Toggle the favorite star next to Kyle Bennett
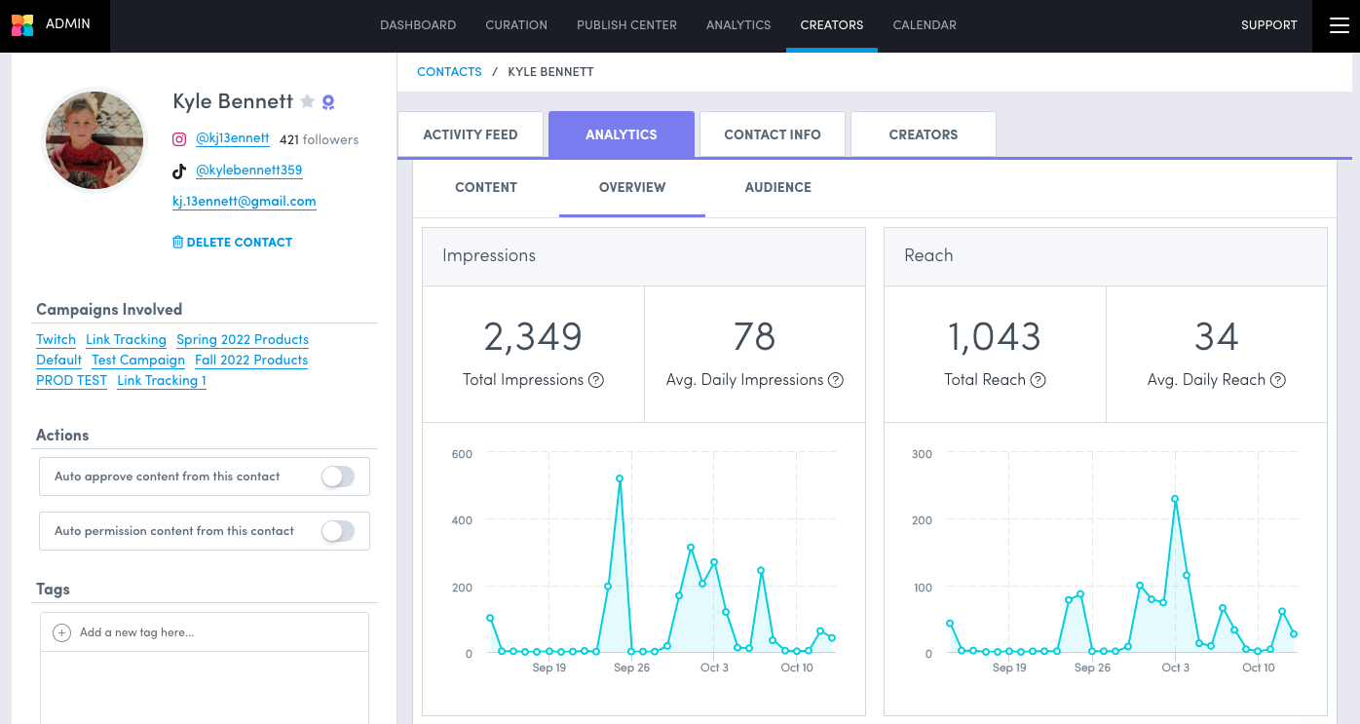1360x724 pixels. point(307,101)
